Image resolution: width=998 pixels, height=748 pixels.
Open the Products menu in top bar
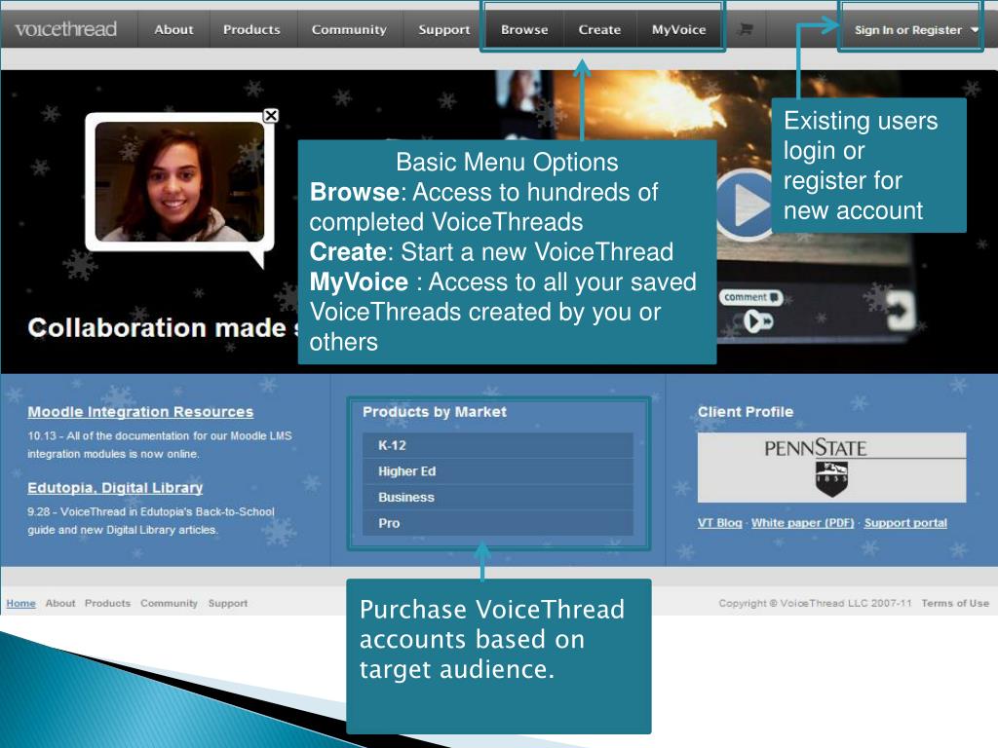(x=251, y=29)
